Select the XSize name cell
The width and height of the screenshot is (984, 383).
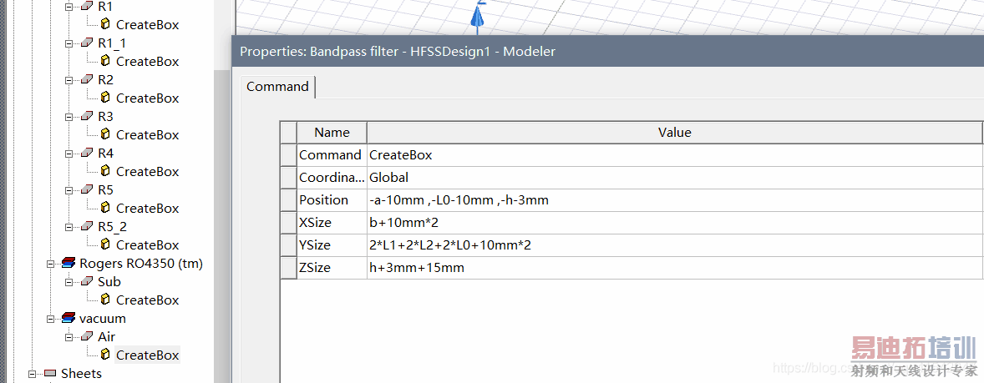pos(332,223)
